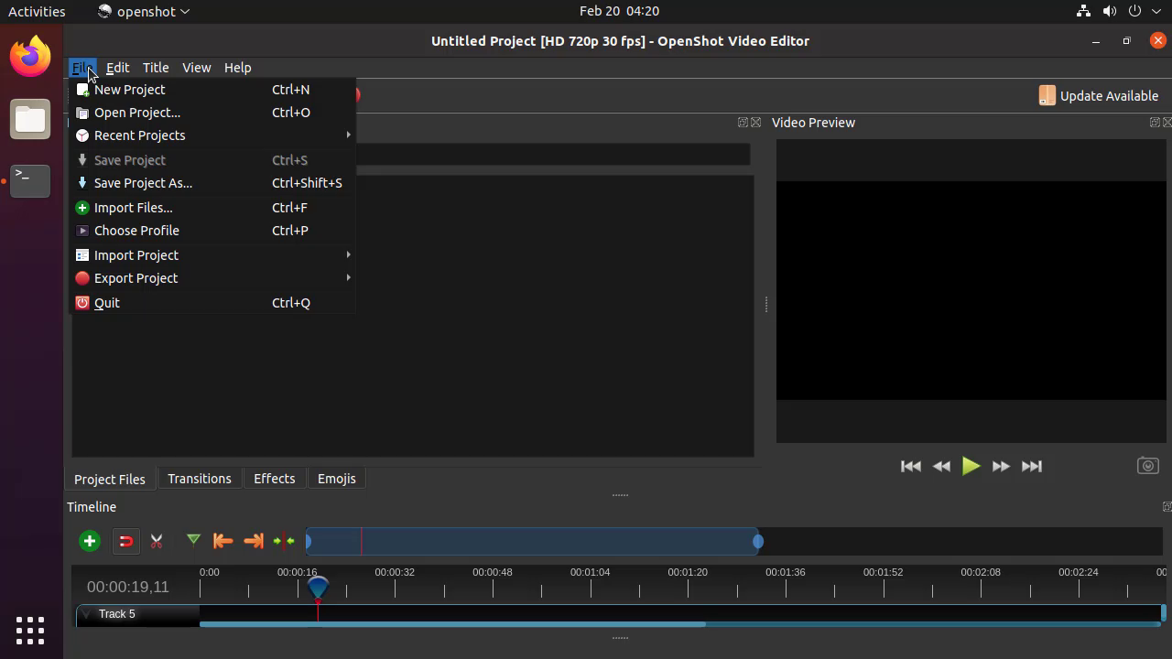
Task: Click the left zoom slider handle
Action: [309, 542]
